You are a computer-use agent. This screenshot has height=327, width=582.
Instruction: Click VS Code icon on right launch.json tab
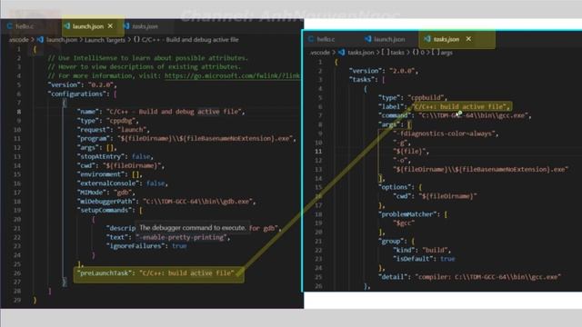367,38
